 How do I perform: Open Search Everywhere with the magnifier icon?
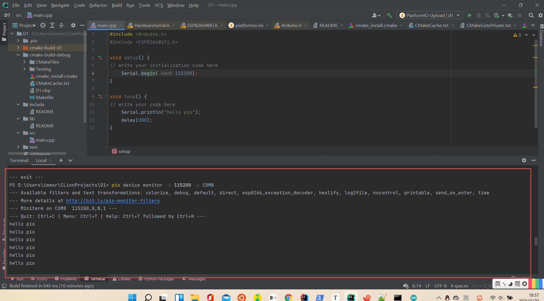pyautogui.click(x=531, y=15)
